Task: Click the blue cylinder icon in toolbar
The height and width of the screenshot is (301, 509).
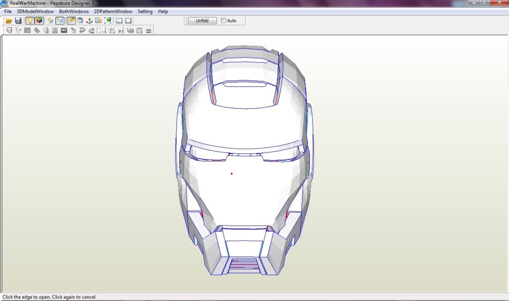Action: tap(80, 21)
